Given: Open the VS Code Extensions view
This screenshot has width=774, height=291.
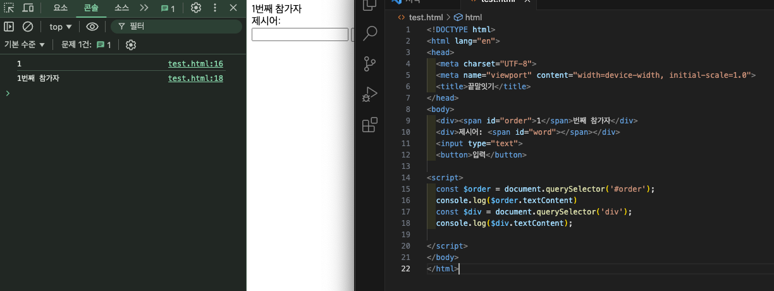Looking at the screenshot, I should (x=370, y=125).
